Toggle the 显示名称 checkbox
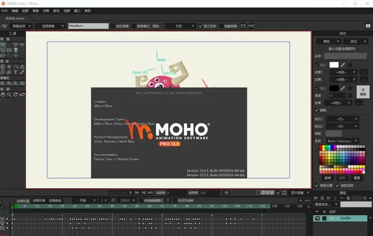 [x=200, y=26]
